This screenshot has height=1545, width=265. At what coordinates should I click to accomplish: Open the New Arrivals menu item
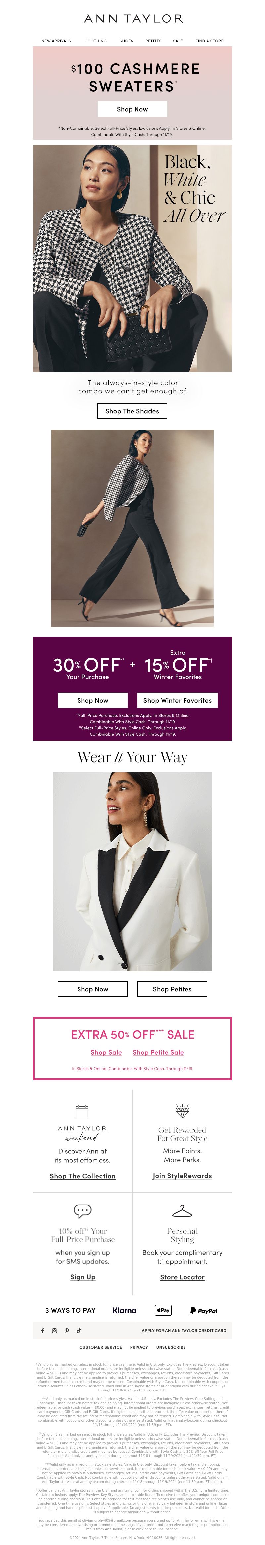tap(56, 41)
